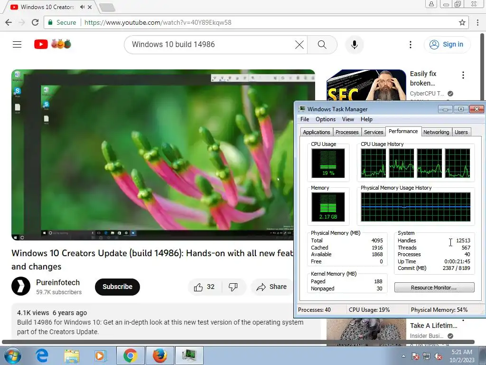This screenshot has height=365, width=486.
Task: Open View menu in Task Manager
Action: (348, 119)
